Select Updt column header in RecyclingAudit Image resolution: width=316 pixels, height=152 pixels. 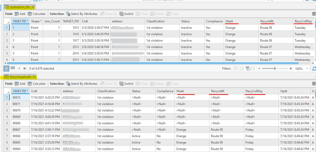294,91
